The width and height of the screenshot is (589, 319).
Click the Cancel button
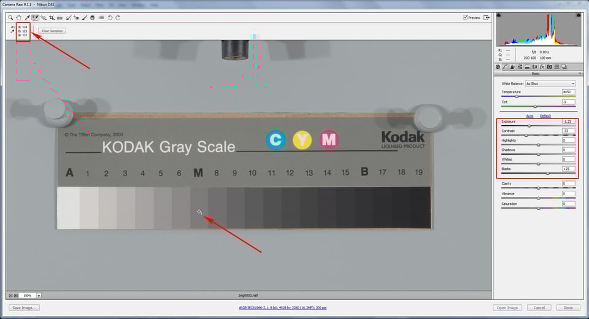[x=539, y=308]
